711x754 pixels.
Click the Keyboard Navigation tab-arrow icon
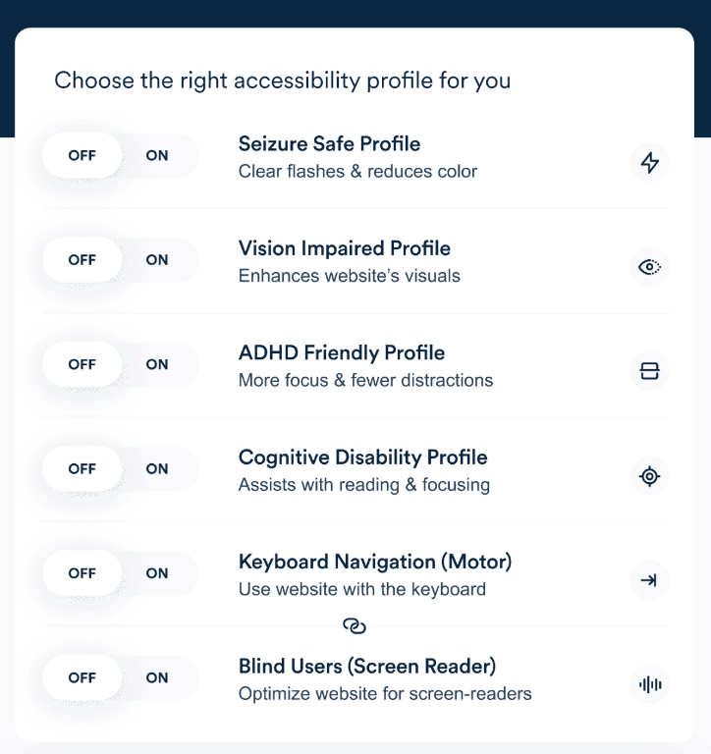pos(649,580)
